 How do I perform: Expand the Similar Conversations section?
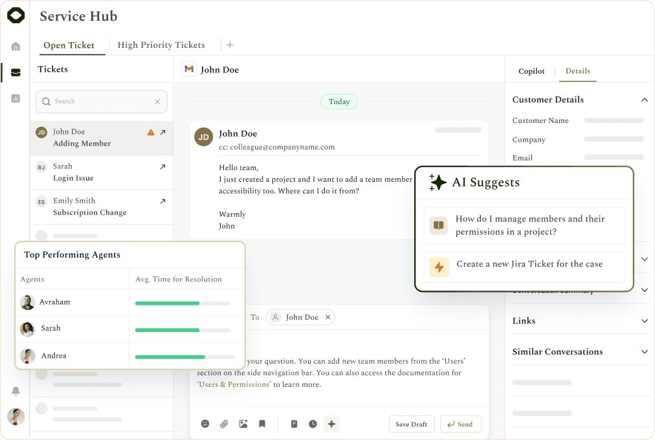(x=645, y=351)
